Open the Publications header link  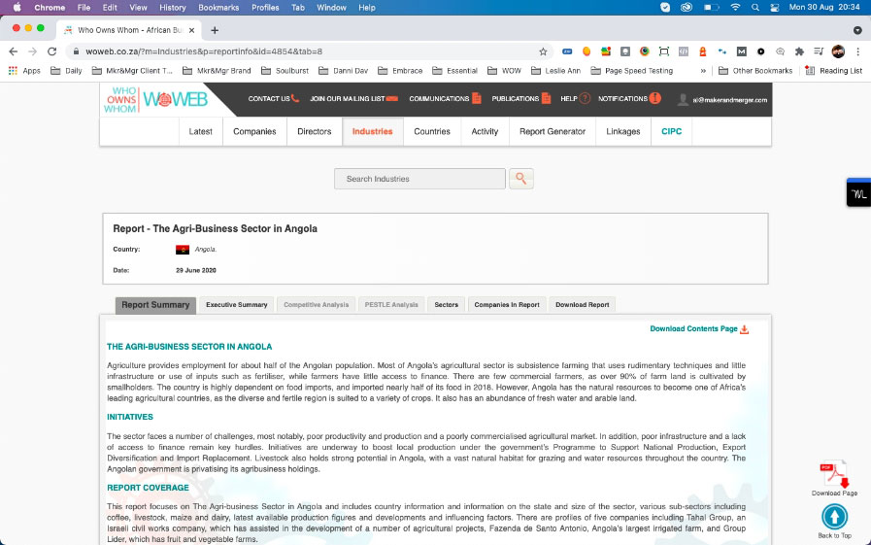coord(521,99)
